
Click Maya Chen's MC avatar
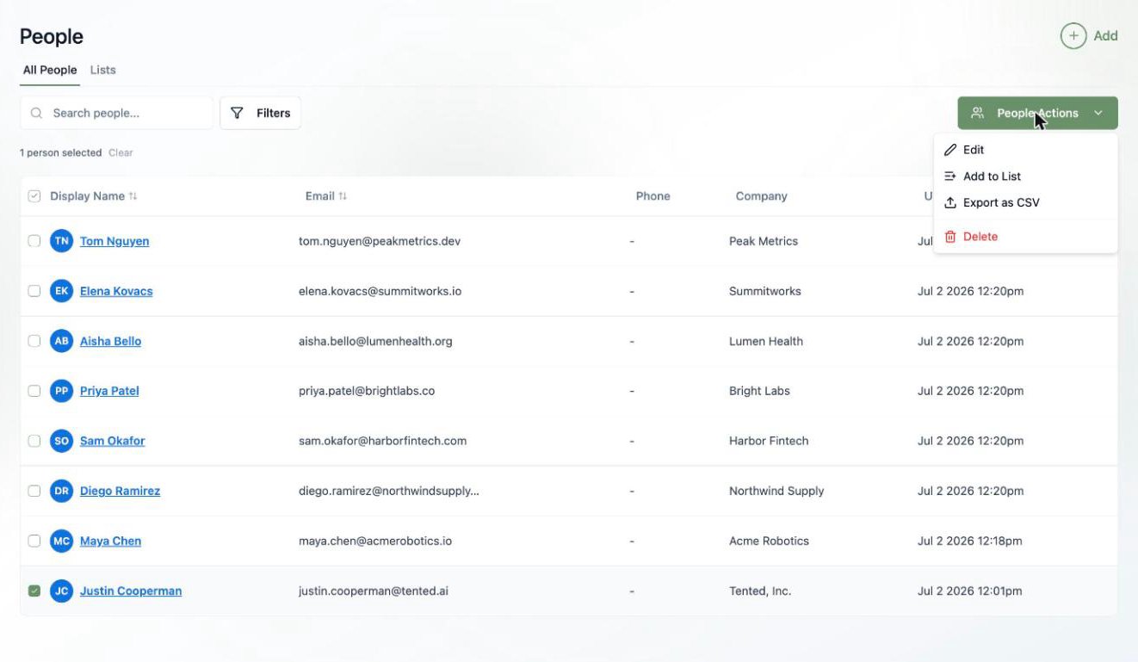(61, 541)
